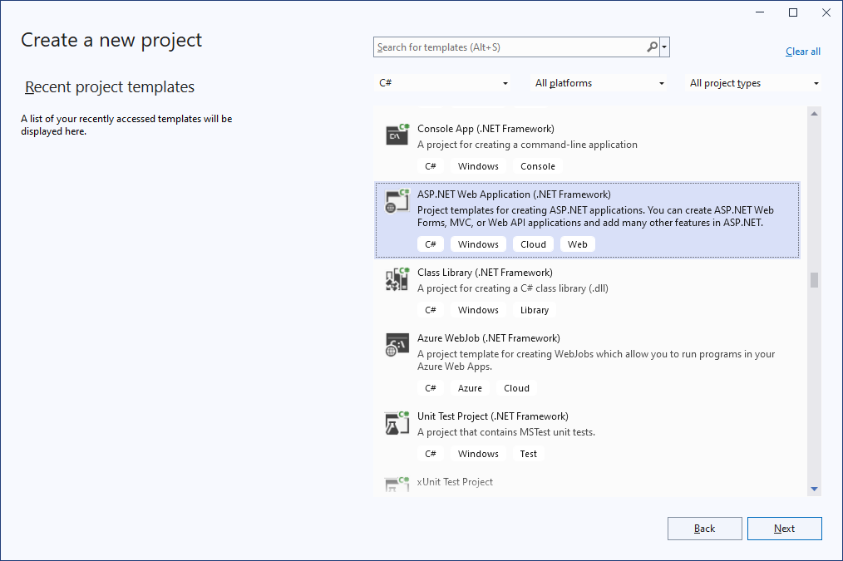Screen dimensions: 843x561
Task: Close the Create a new project dialog
Action: (x=826, y=12)
